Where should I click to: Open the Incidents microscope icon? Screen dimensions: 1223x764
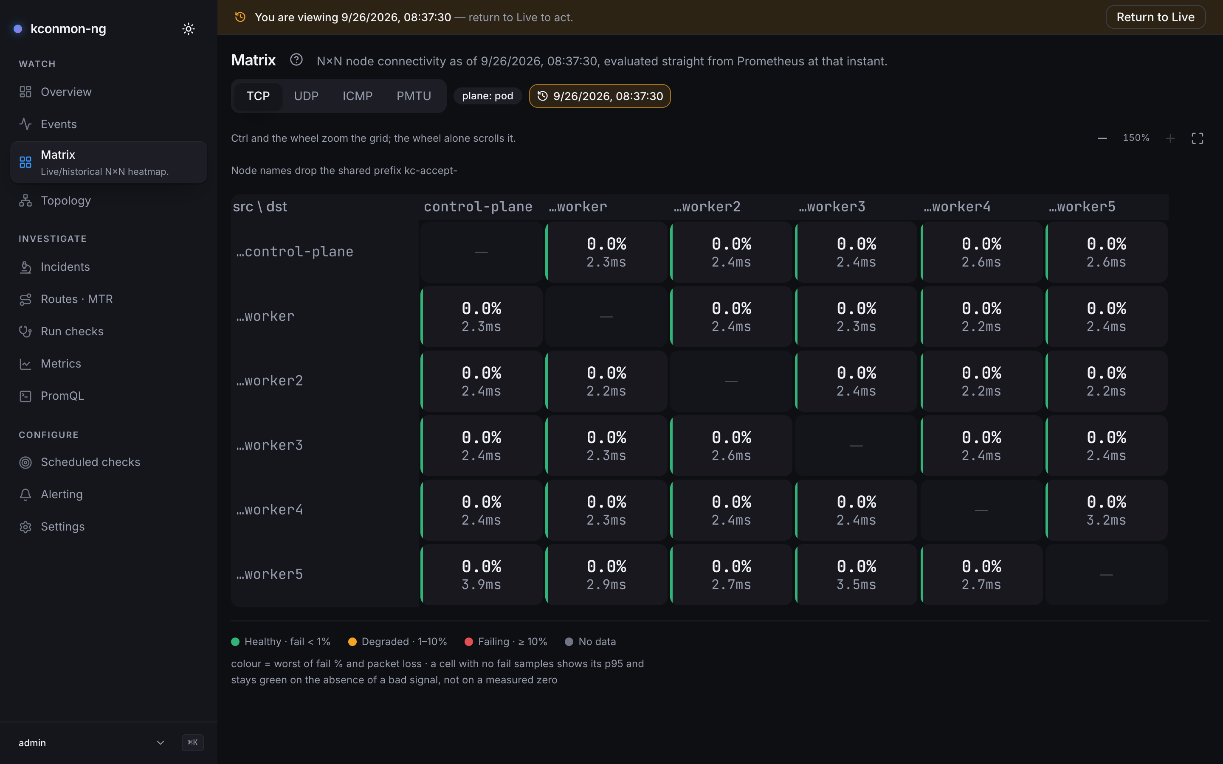(25, 267)
